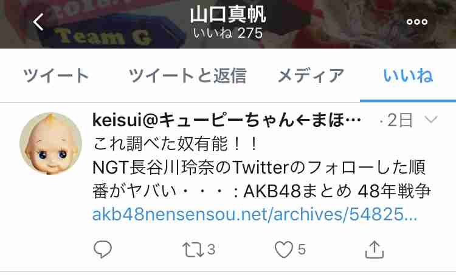
Task: Retweet the keisui tweet
Action: 193,250
